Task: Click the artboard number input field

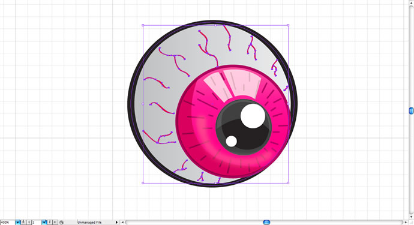Action: pos(37,223)
